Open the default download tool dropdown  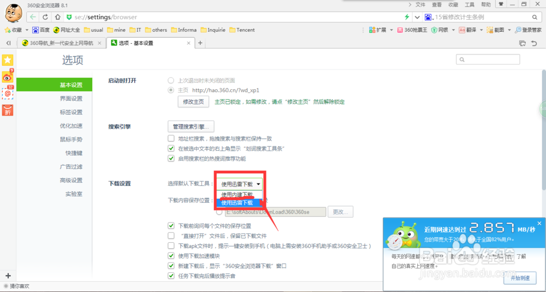240,184
